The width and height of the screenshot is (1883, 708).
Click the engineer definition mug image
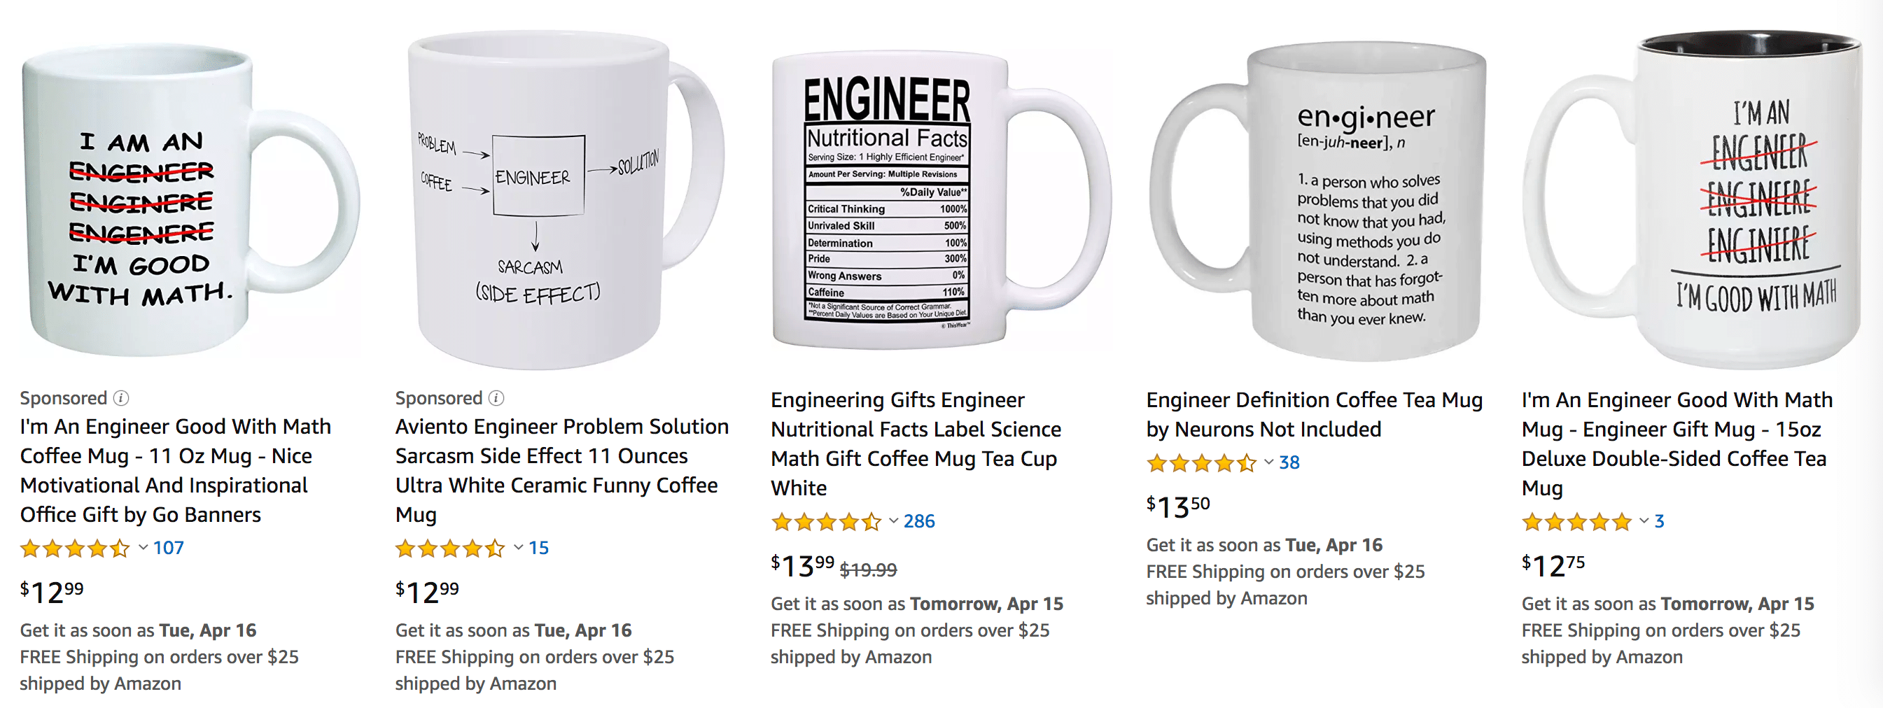(1319, 201)
